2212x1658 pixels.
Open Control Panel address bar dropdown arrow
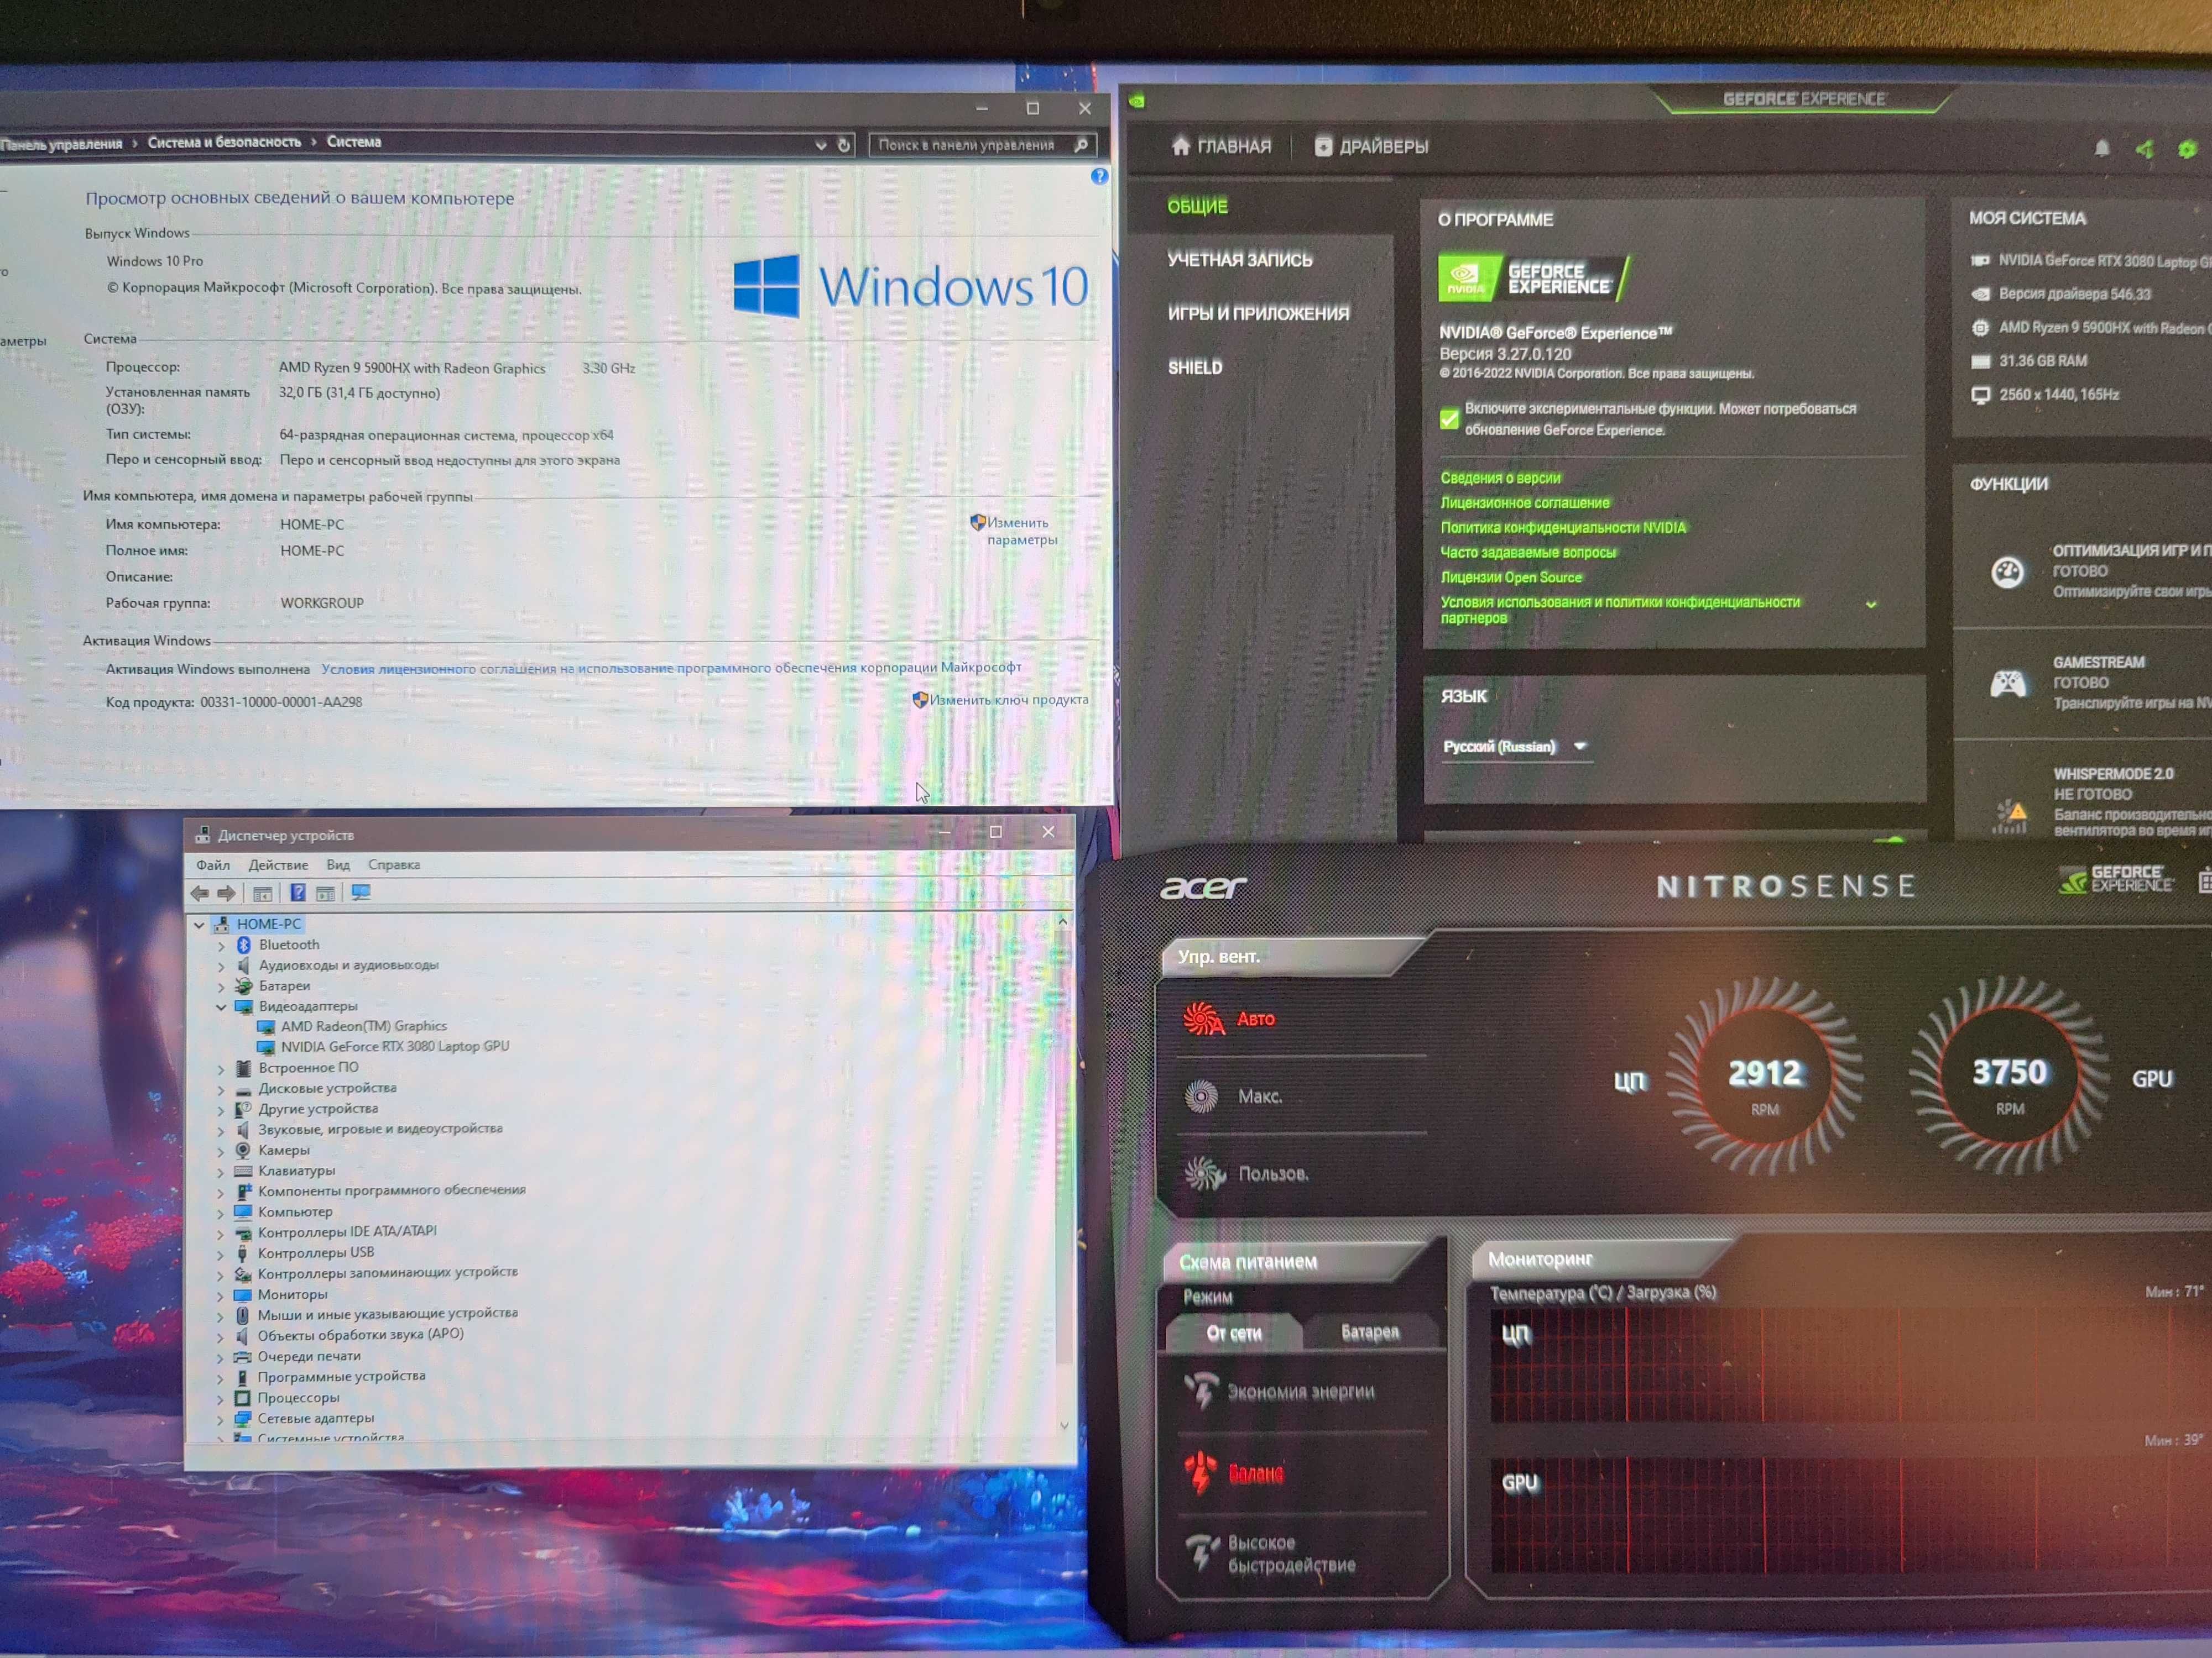[821, 146]
